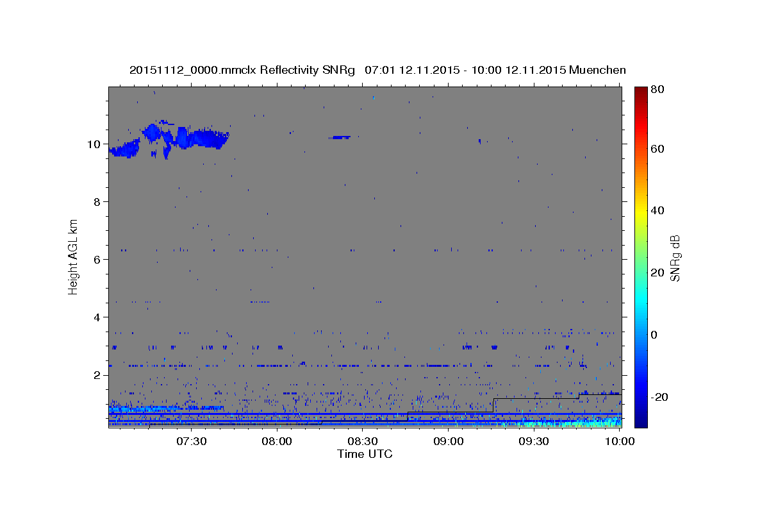Click the colorbar value label -20
The height and width of the screenshot is (513, 769).
coord(660,397)
